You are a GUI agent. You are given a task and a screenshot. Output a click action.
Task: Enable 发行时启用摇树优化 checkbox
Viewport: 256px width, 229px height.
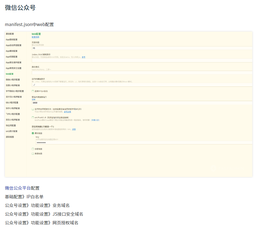[x=33, y=109]
